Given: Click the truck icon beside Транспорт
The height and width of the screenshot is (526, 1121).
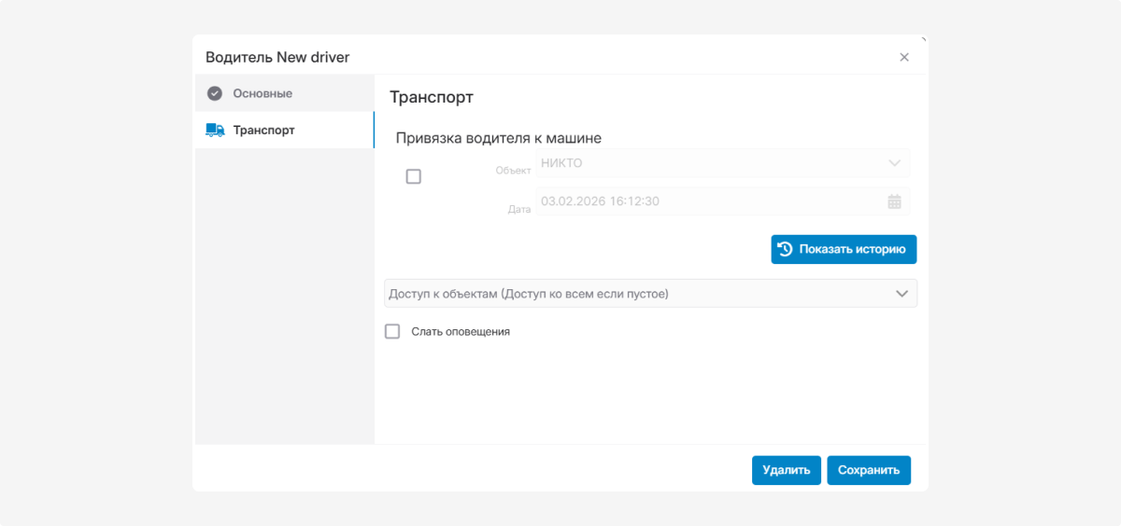Looking at the screenshot, I should click(x=215, y=131).
